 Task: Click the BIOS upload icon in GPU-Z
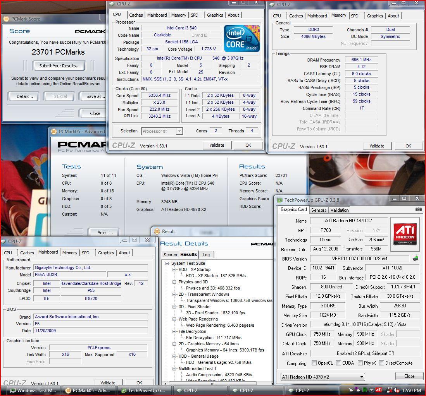tap(416, 259)
